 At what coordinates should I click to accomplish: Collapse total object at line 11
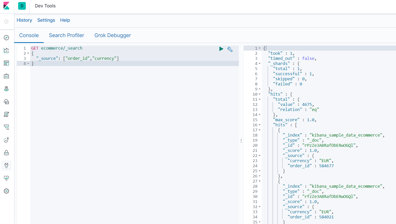point(260,99)
